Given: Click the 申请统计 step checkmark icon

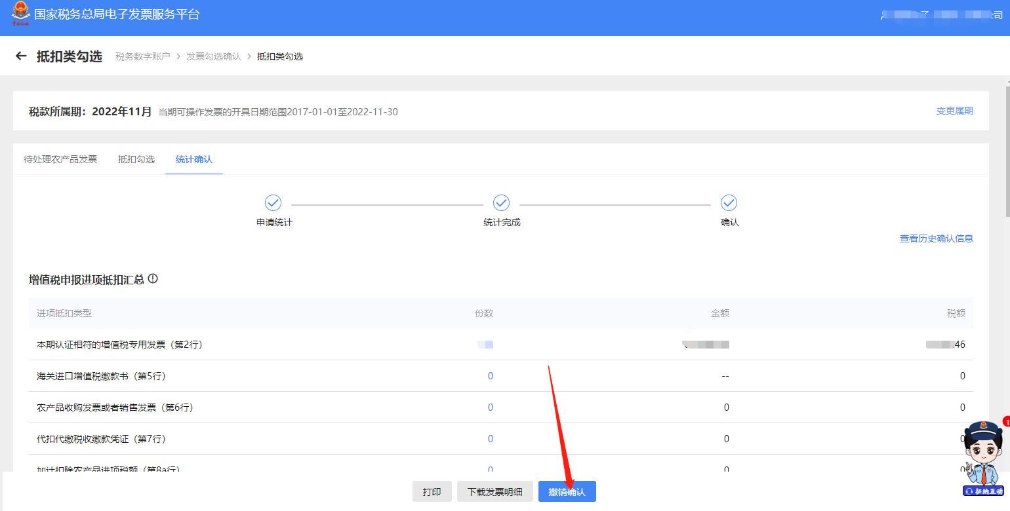Looking at the screenshot, I should coord(273,203).
